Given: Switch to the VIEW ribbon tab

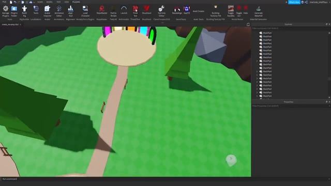Looking at the screenshot, I should pos(67,2).
